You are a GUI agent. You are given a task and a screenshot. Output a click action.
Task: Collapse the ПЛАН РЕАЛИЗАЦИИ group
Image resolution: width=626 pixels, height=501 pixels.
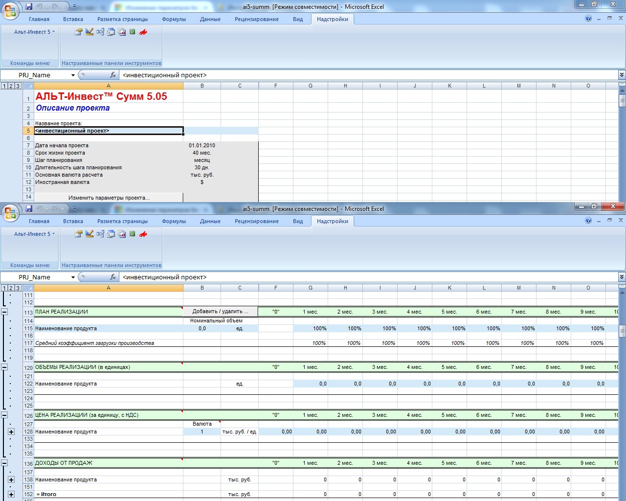point(4,312)
